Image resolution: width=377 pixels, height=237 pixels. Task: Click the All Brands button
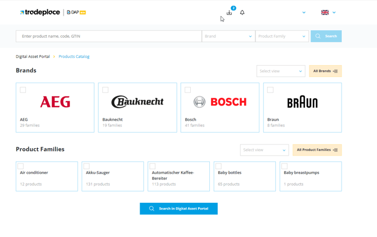pyautogui.click(x=325, y=71)
